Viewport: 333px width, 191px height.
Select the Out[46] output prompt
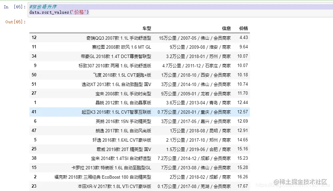15,22
